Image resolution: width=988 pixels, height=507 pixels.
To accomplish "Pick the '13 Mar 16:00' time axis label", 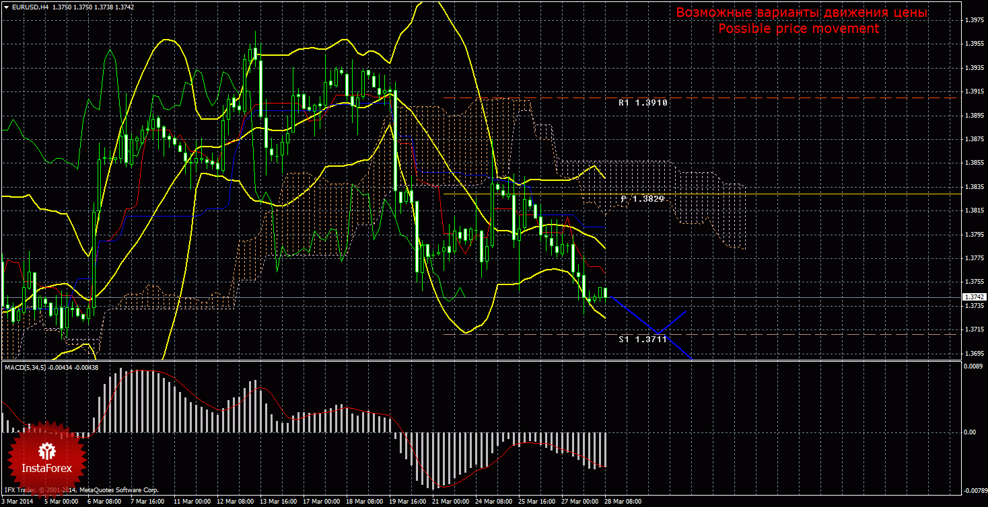I will click(278, 502).
